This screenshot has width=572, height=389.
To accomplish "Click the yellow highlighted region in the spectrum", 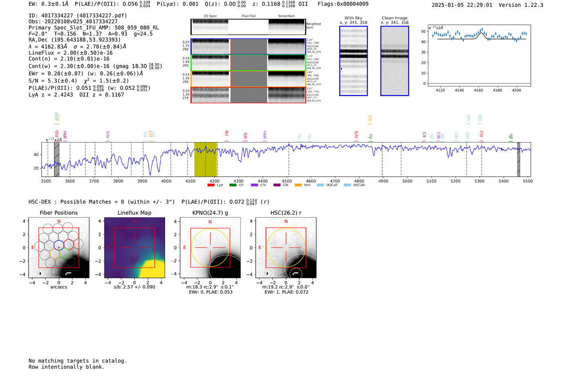I will pyautogui.click(x=206, y=159).
